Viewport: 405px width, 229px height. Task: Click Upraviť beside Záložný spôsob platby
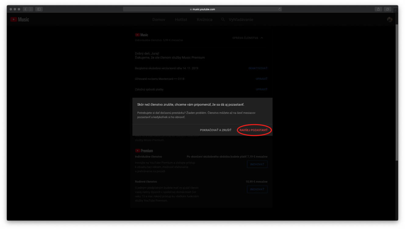262,90
